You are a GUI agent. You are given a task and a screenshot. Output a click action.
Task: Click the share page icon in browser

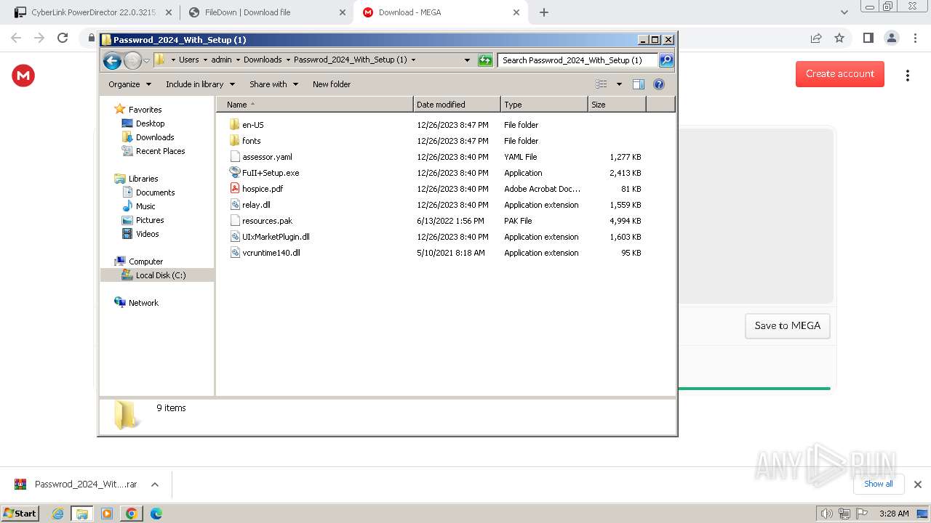(x=816, y=38)
